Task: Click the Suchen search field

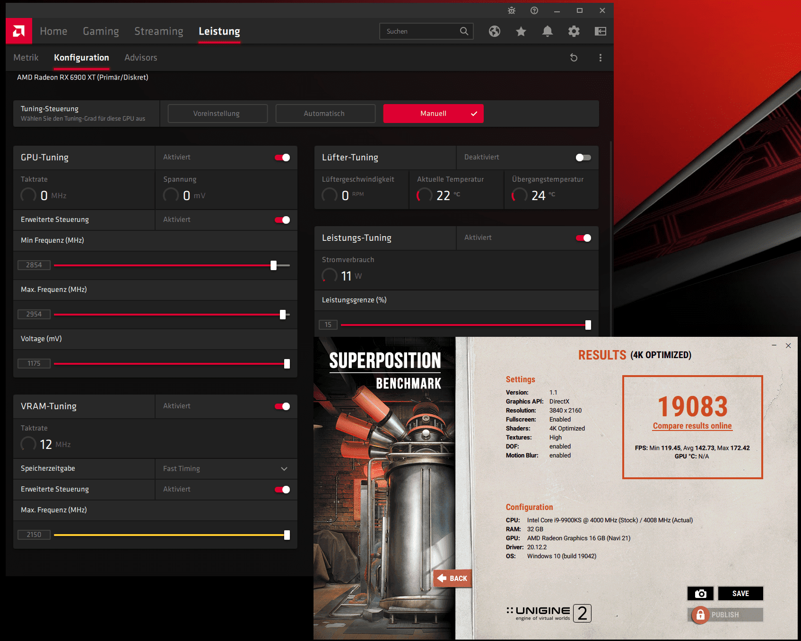Action: tap(427, 31)
